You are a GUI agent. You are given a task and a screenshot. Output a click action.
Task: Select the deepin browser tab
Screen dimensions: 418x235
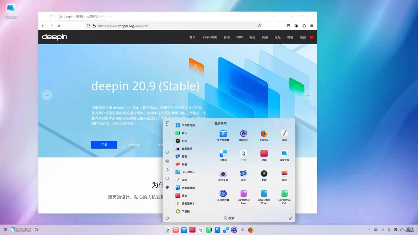click(81, 16)
